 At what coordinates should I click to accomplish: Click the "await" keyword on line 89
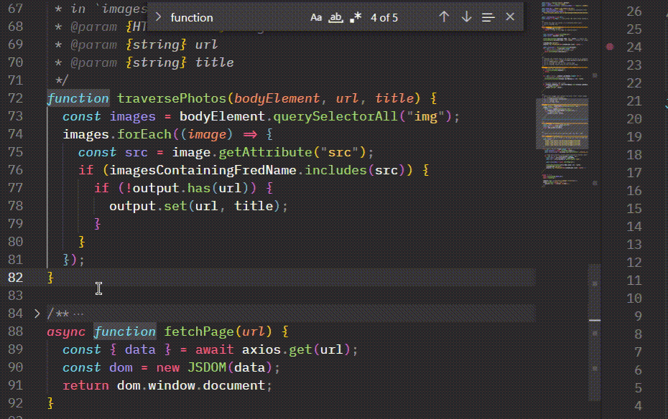[215, 349]
